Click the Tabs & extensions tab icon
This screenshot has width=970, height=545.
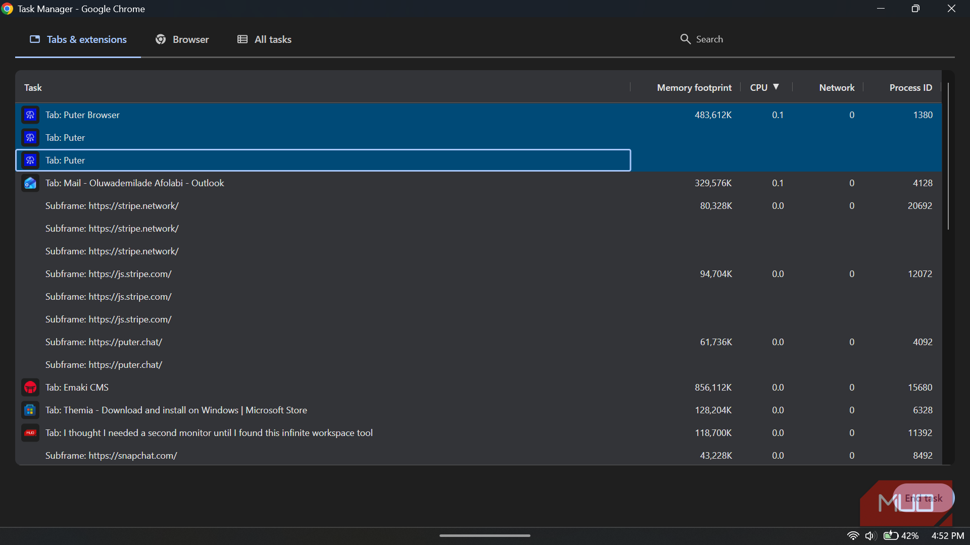[x=35, y=39]
